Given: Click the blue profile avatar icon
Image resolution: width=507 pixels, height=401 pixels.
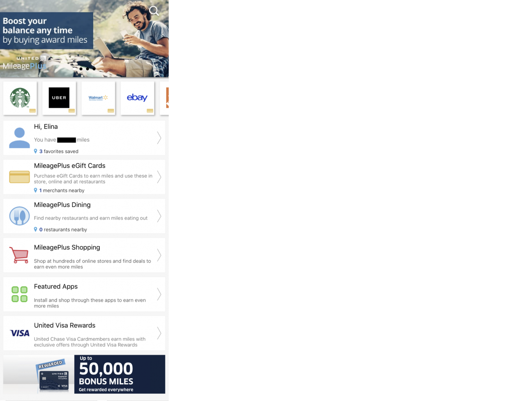Looking at the screenshot, I should tap(19, 138).
